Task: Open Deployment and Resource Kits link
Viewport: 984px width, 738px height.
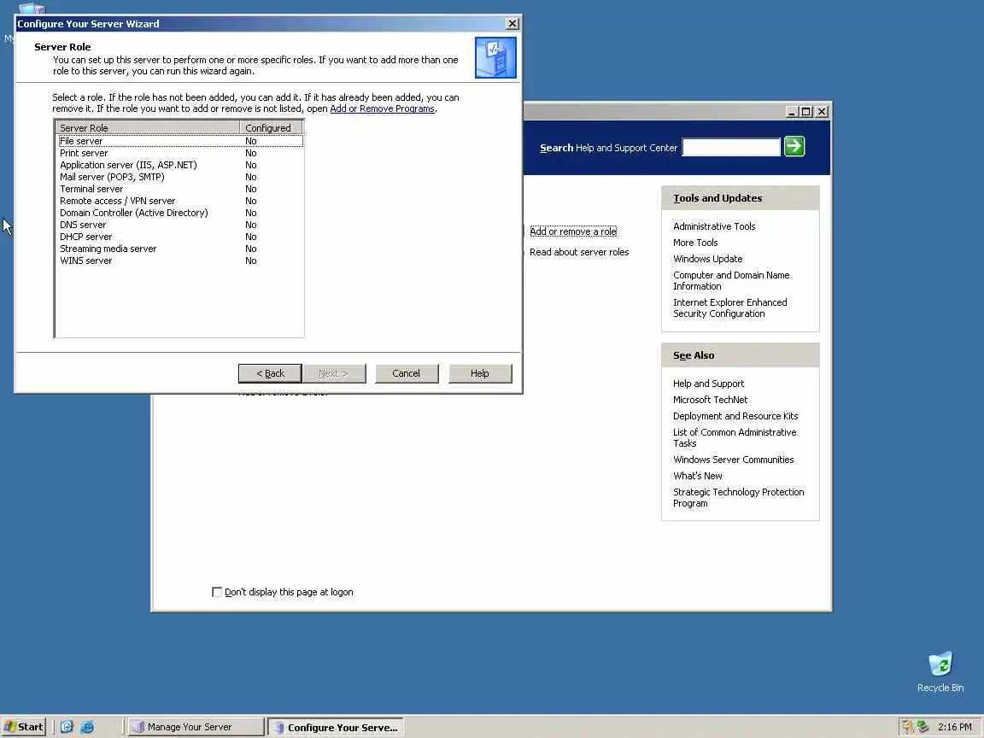Action: tap(735, 416)
